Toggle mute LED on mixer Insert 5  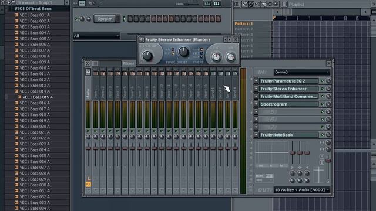[125, 131]
